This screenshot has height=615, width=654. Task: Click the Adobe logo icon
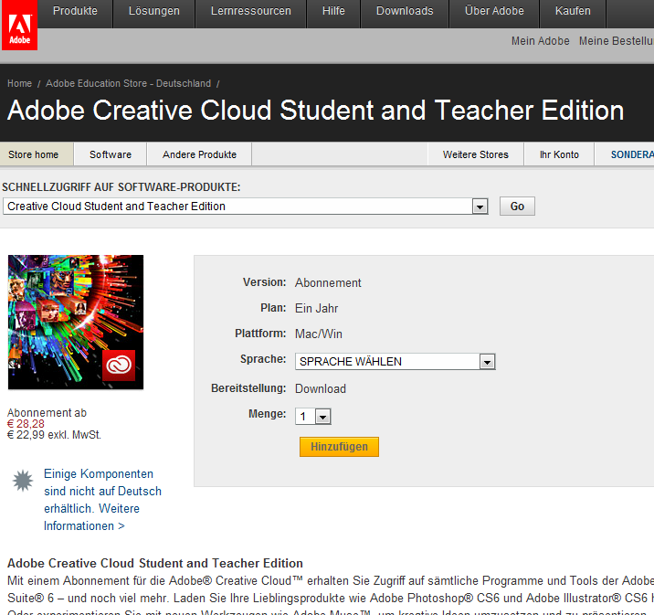(19, 25)
